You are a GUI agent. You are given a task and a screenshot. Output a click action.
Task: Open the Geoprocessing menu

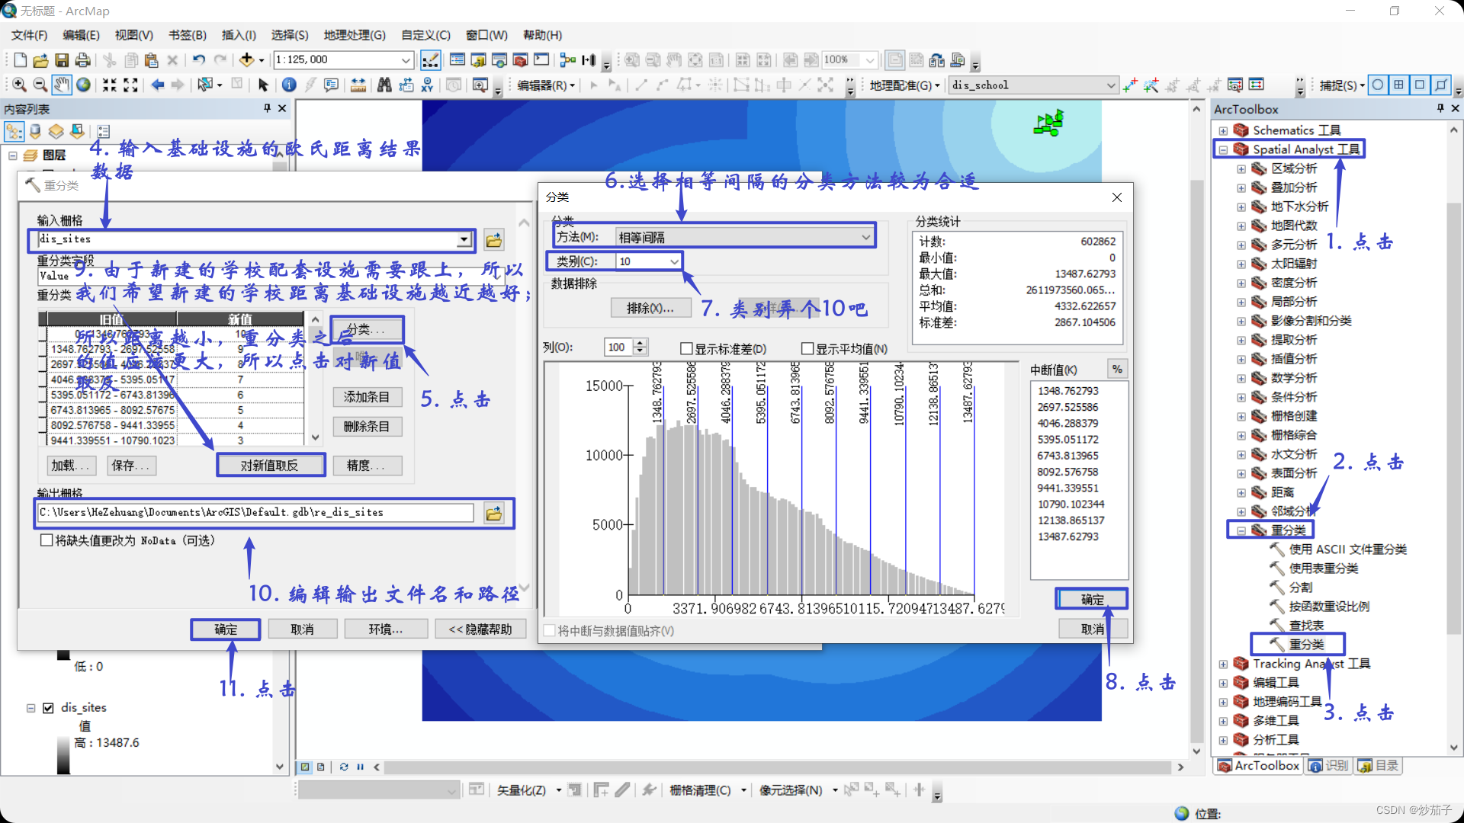[x=355, y=35]
